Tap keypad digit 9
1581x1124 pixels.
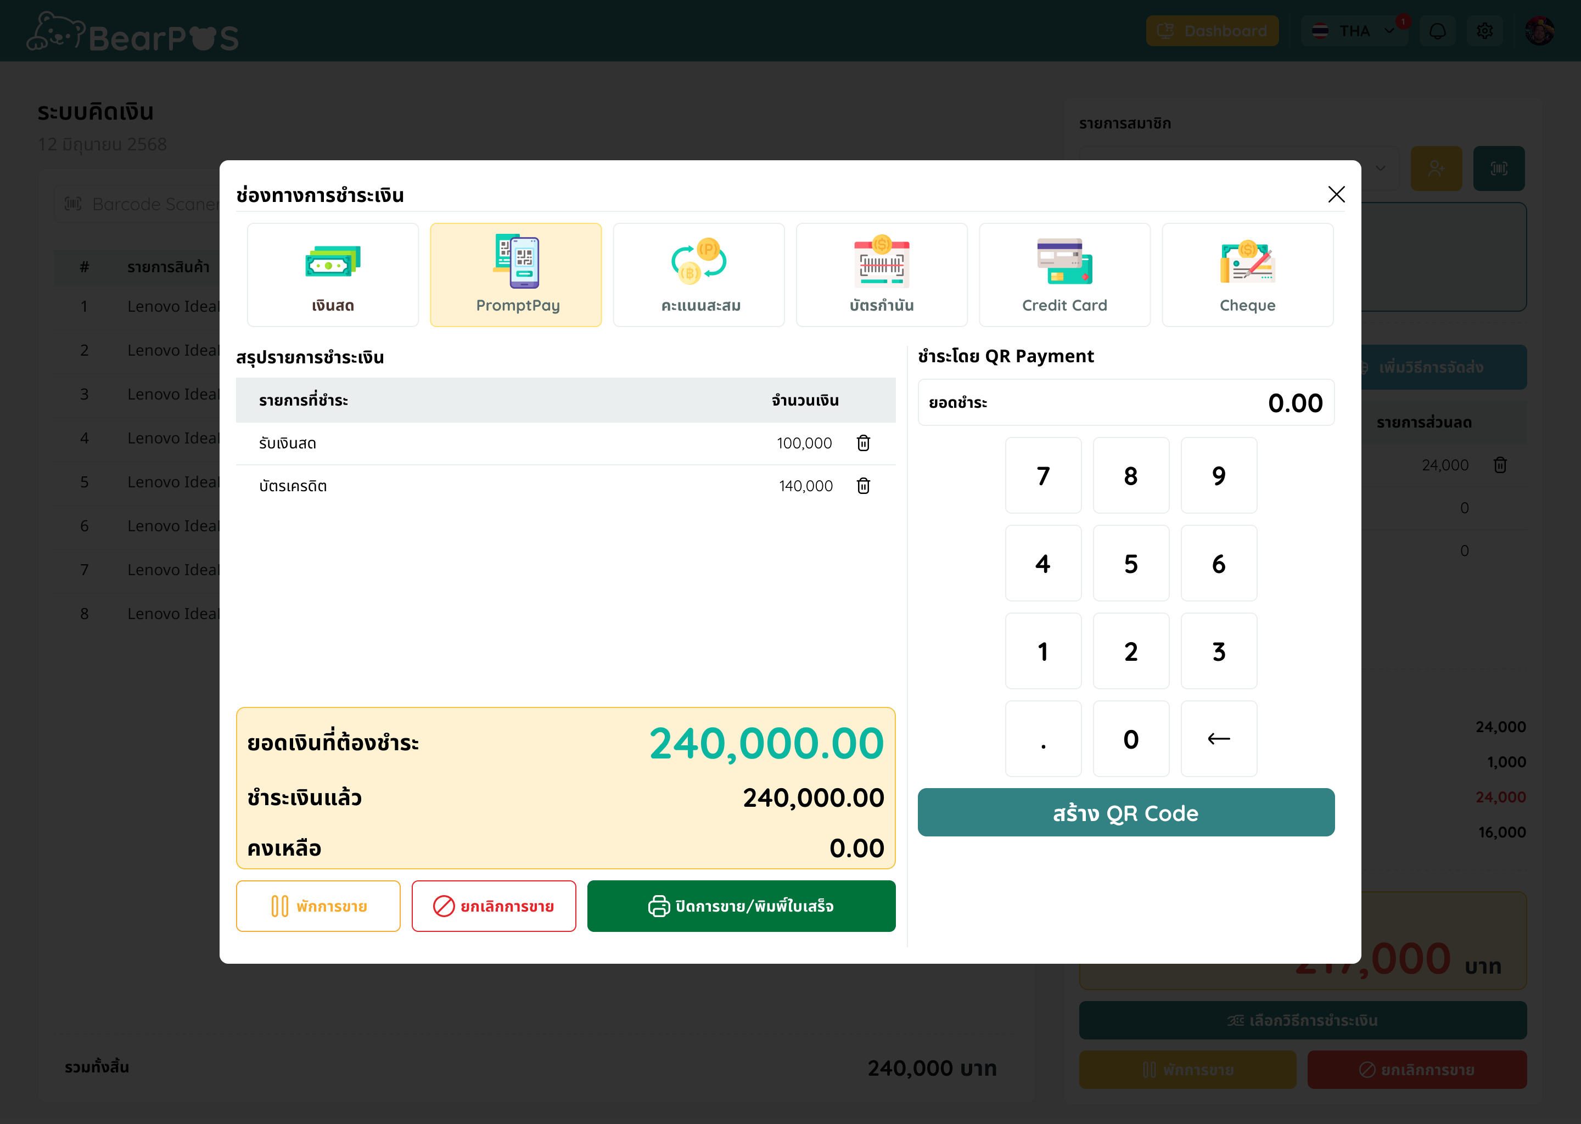[1219, 475]
